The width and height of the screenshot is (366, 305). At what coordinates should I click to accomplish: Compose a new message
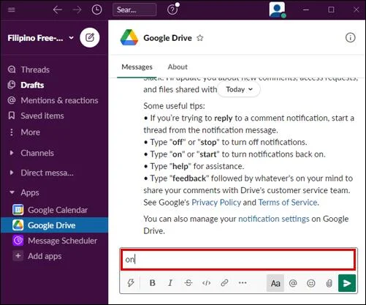[90, 38]
